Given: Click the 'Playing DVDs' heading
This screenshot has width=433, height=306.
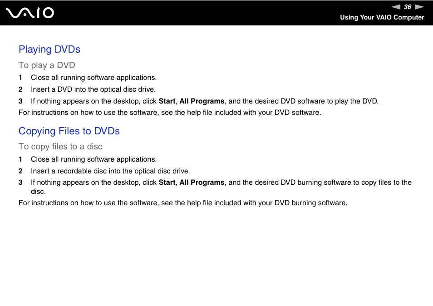Looking at the screenshot, I should (x=49, y=49).
